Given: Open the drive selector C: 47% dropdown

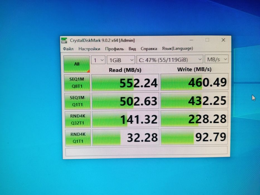Looking at the screenshot, I should coord(170,60).
